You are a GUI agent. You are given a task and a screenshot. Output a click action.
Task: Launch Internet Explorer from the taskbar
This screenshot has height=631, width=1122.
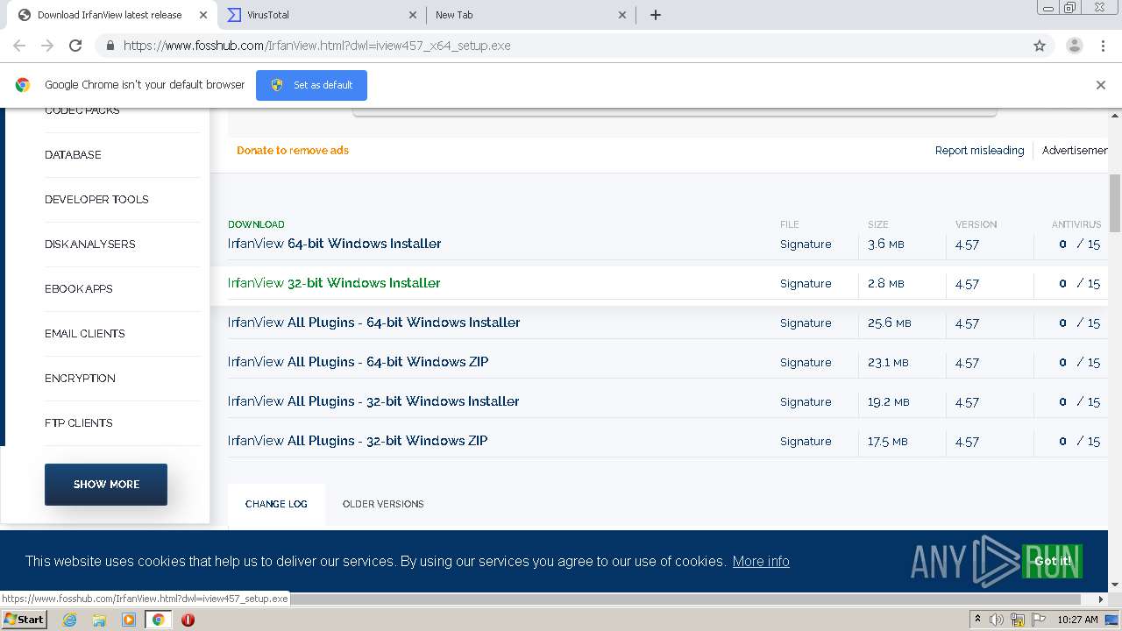click(x=70, y=620)
